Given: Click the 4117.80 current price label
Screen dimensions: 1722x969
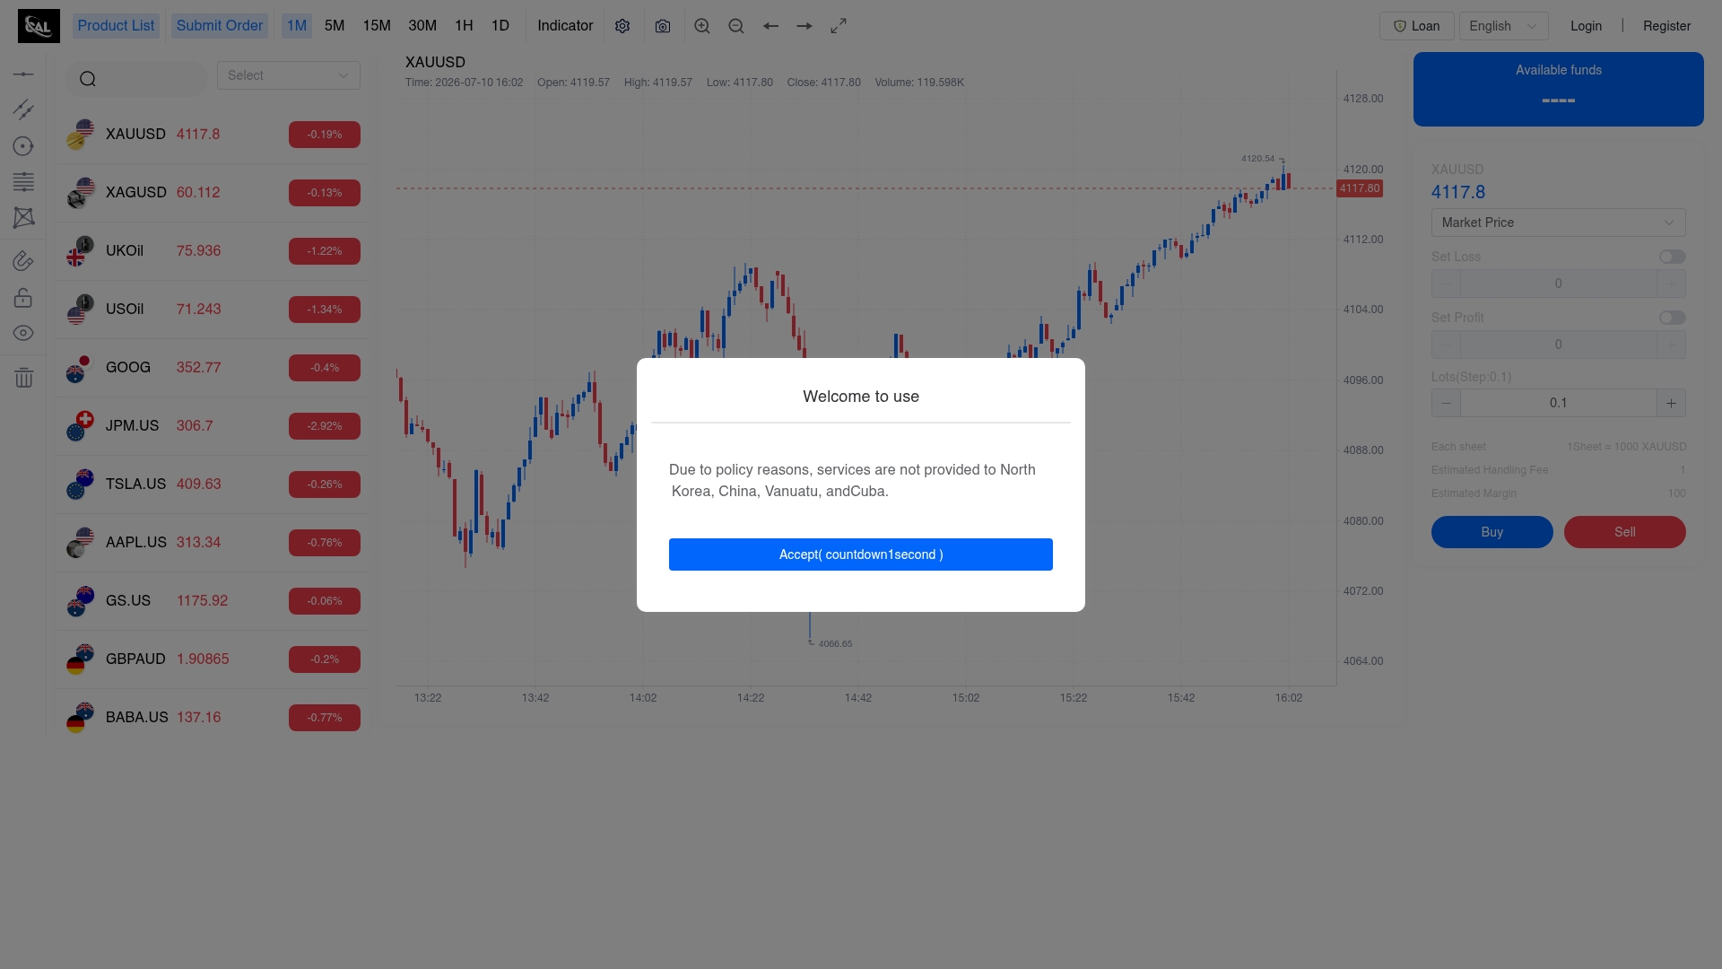Looking at the screenshot, I should [x=1360, y=188].
